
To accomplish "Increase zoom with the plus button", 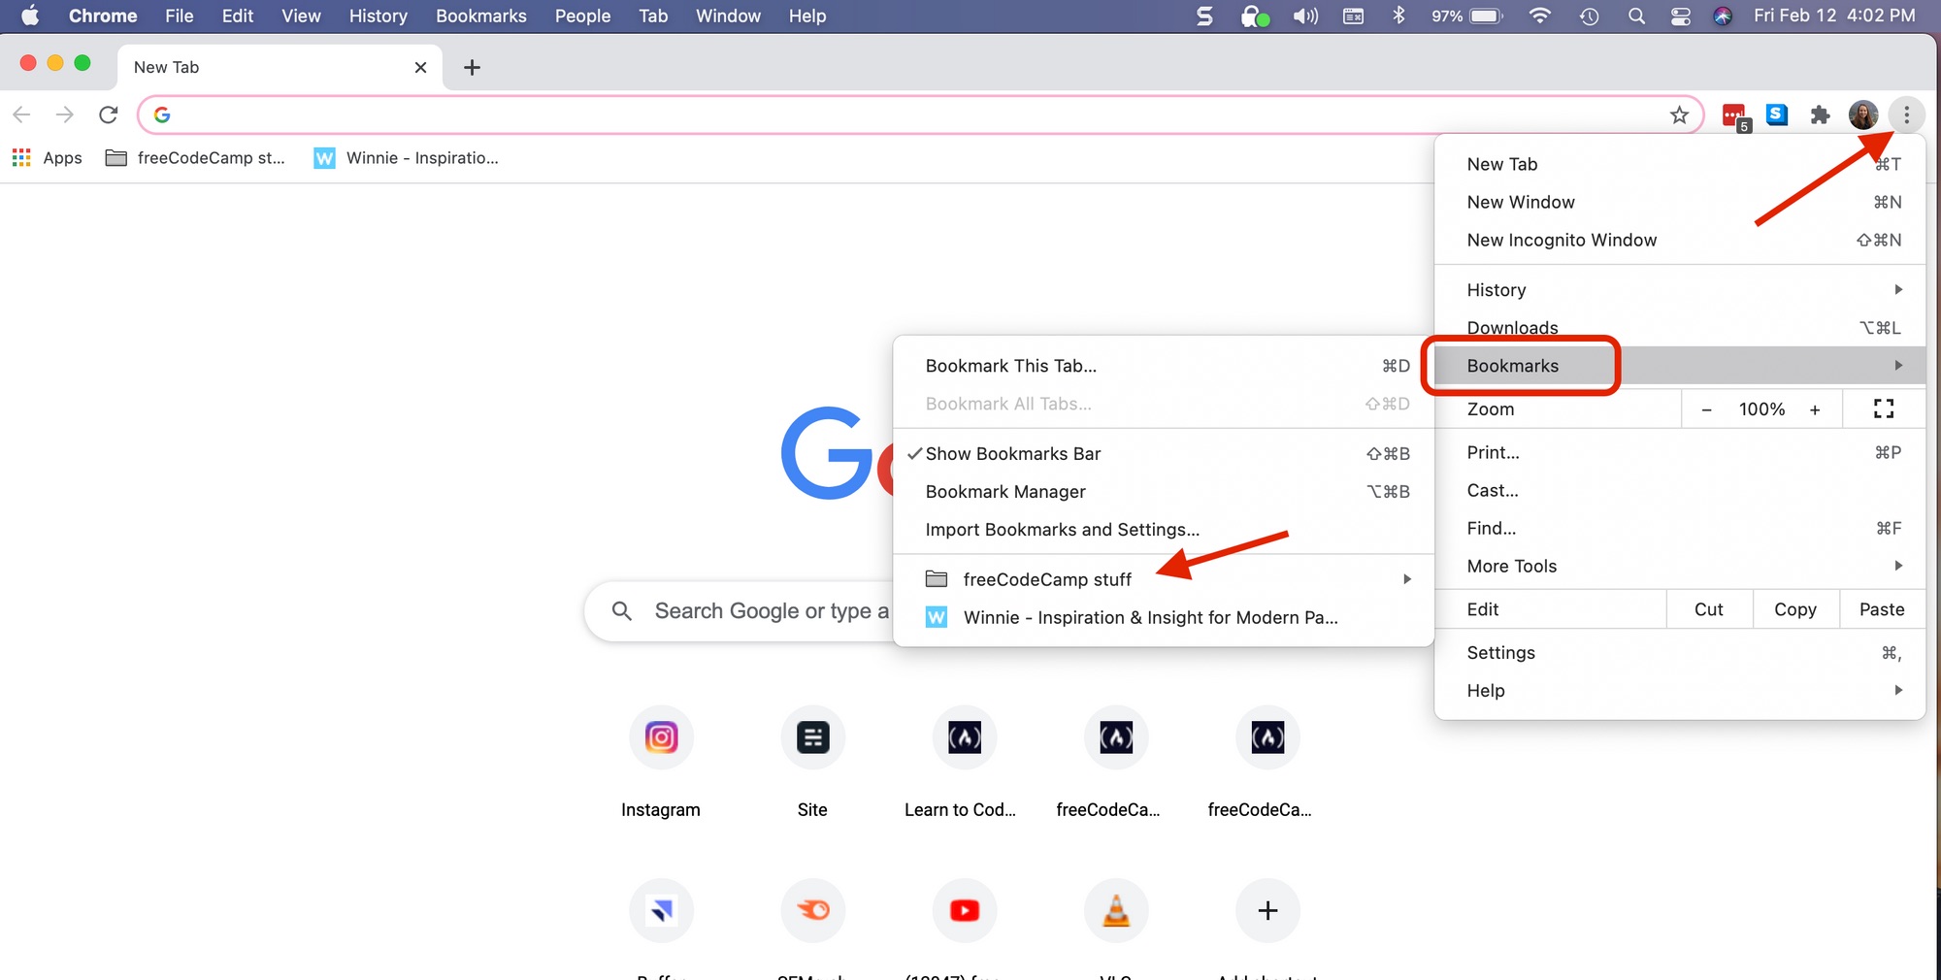I will 1815,409.
